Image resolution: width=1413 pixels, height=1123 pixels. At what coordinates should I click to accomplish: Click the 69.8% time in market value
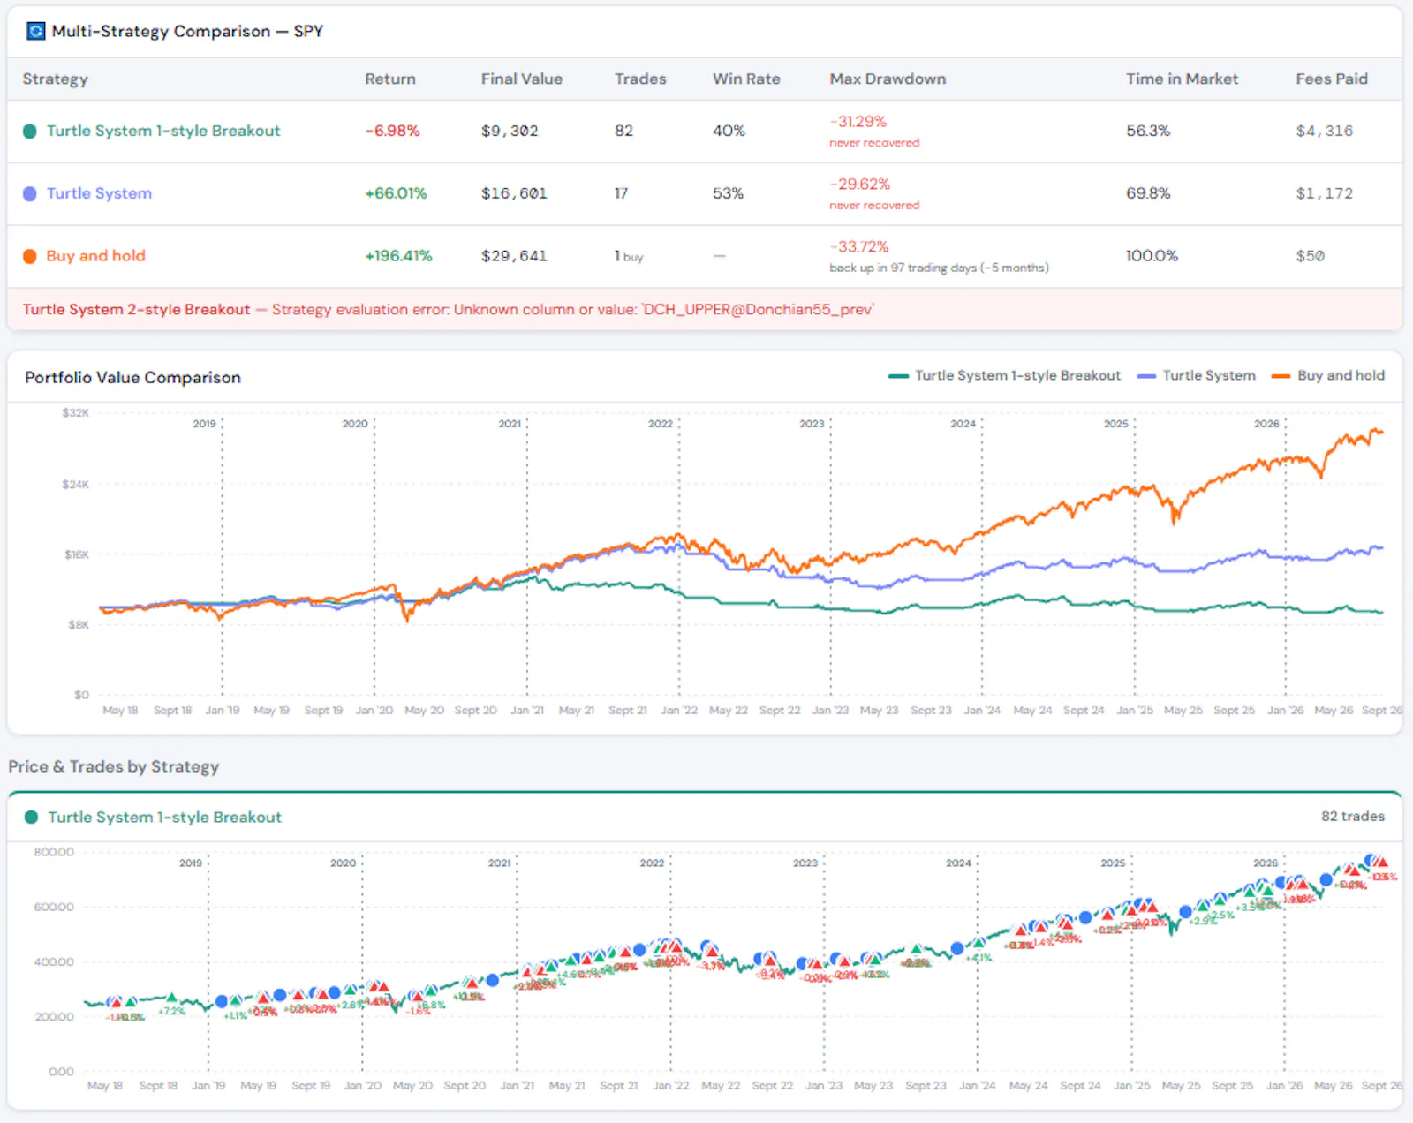point(1148,194)
